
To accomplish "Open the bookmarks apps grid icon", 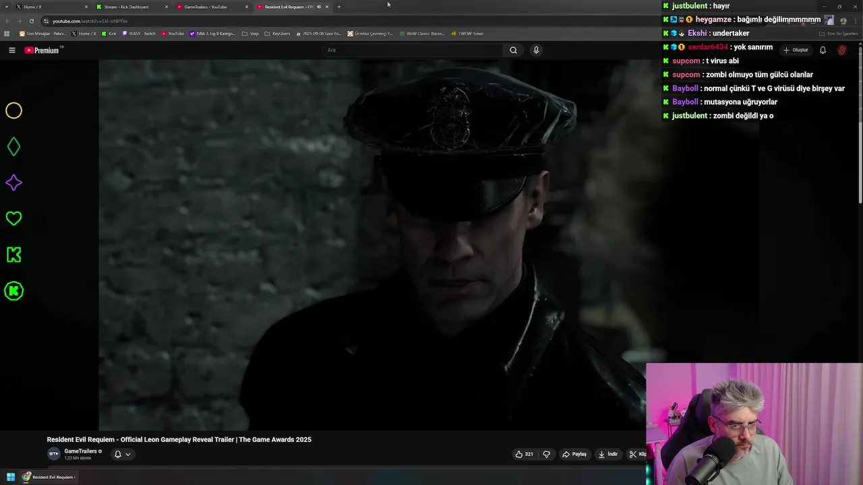I will click(x=7, y=34).
